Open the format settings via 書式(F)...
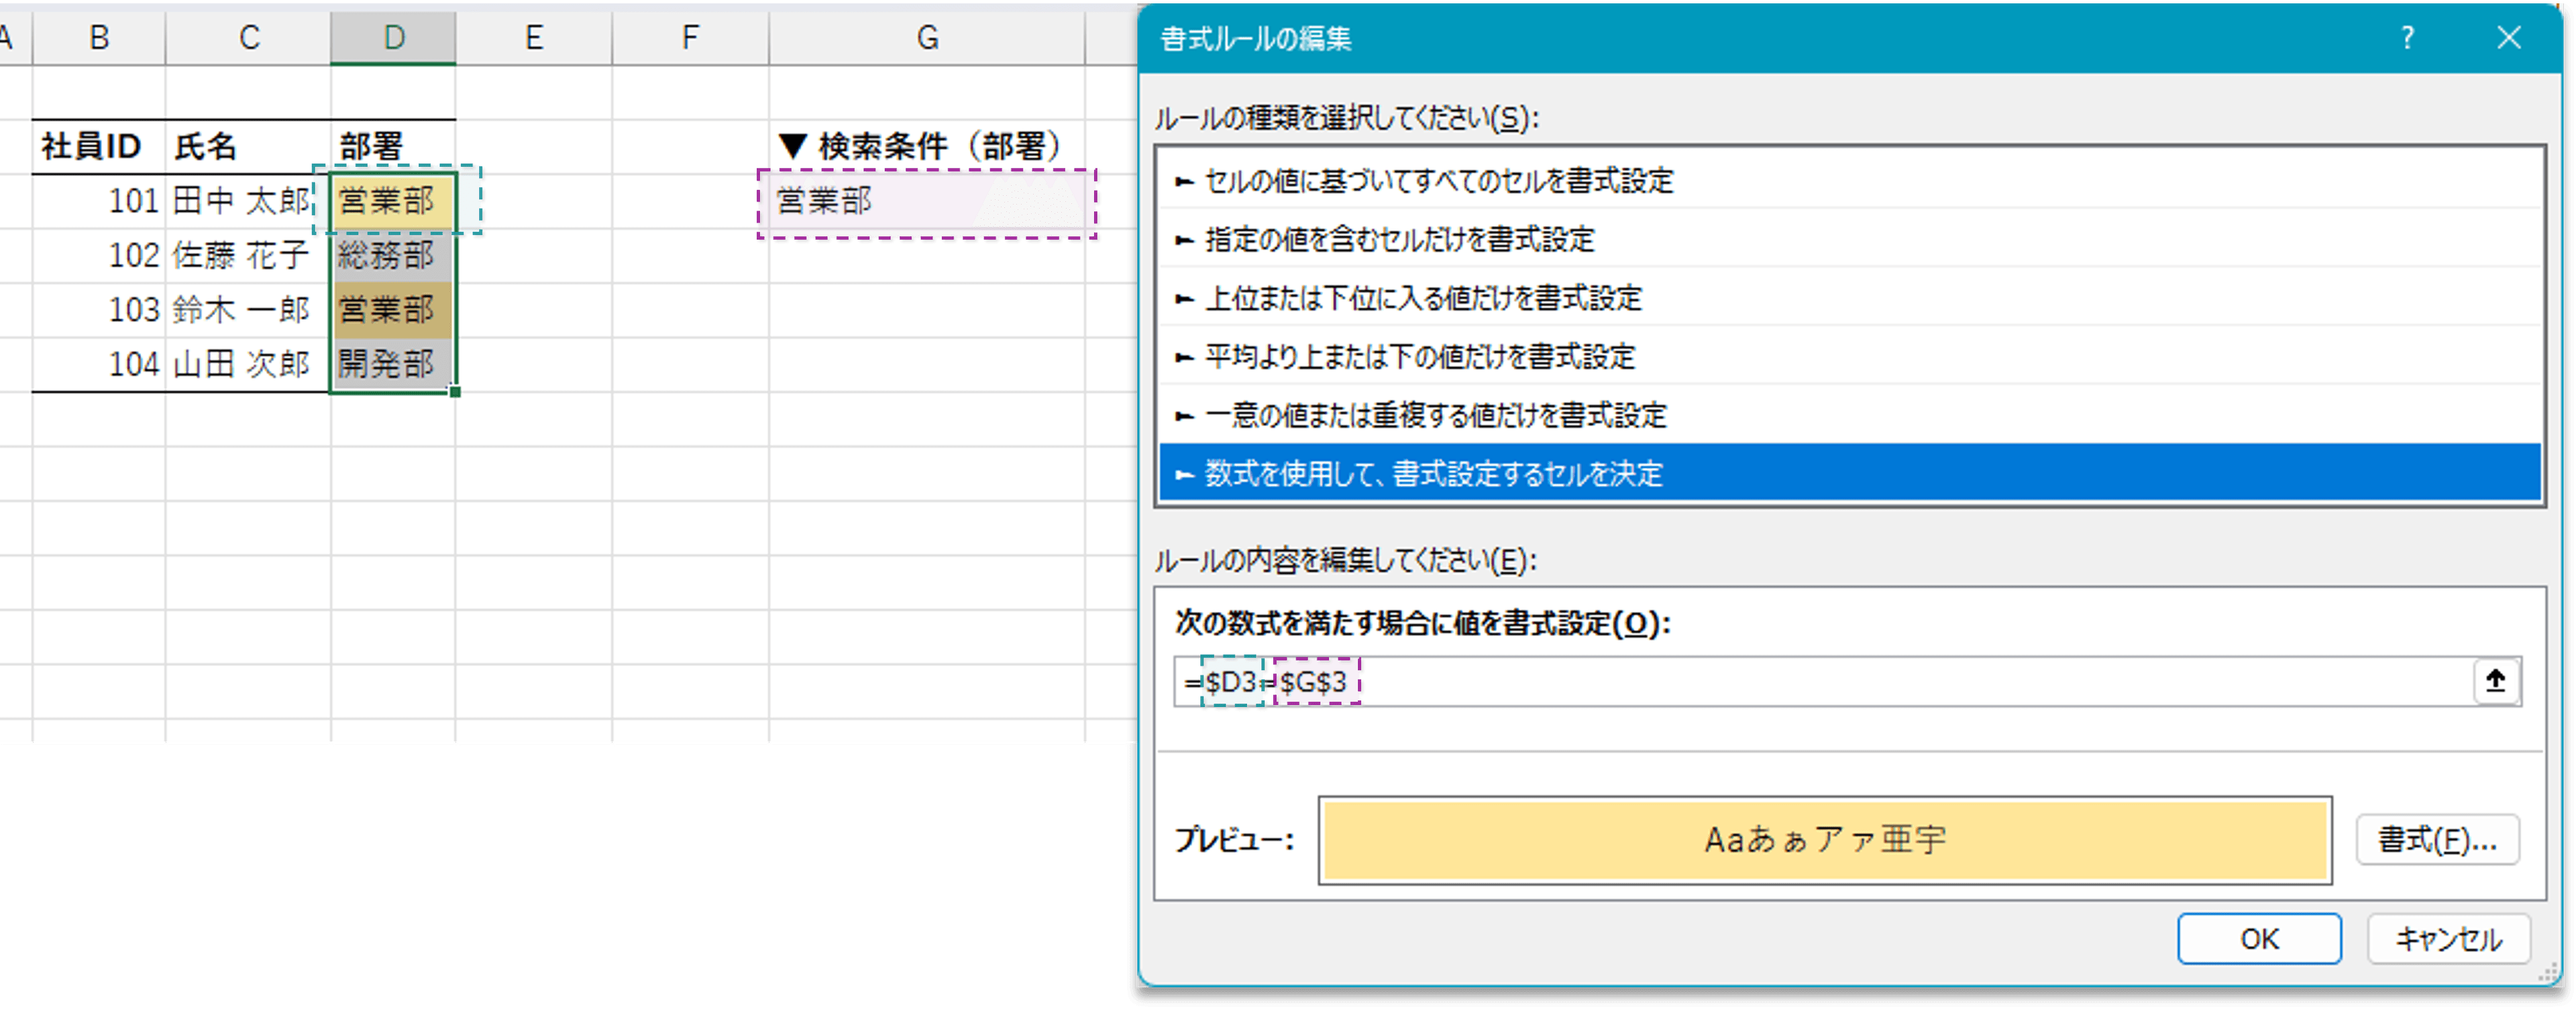Viewport: 2576px width, 1009px height. point(2438,840)
